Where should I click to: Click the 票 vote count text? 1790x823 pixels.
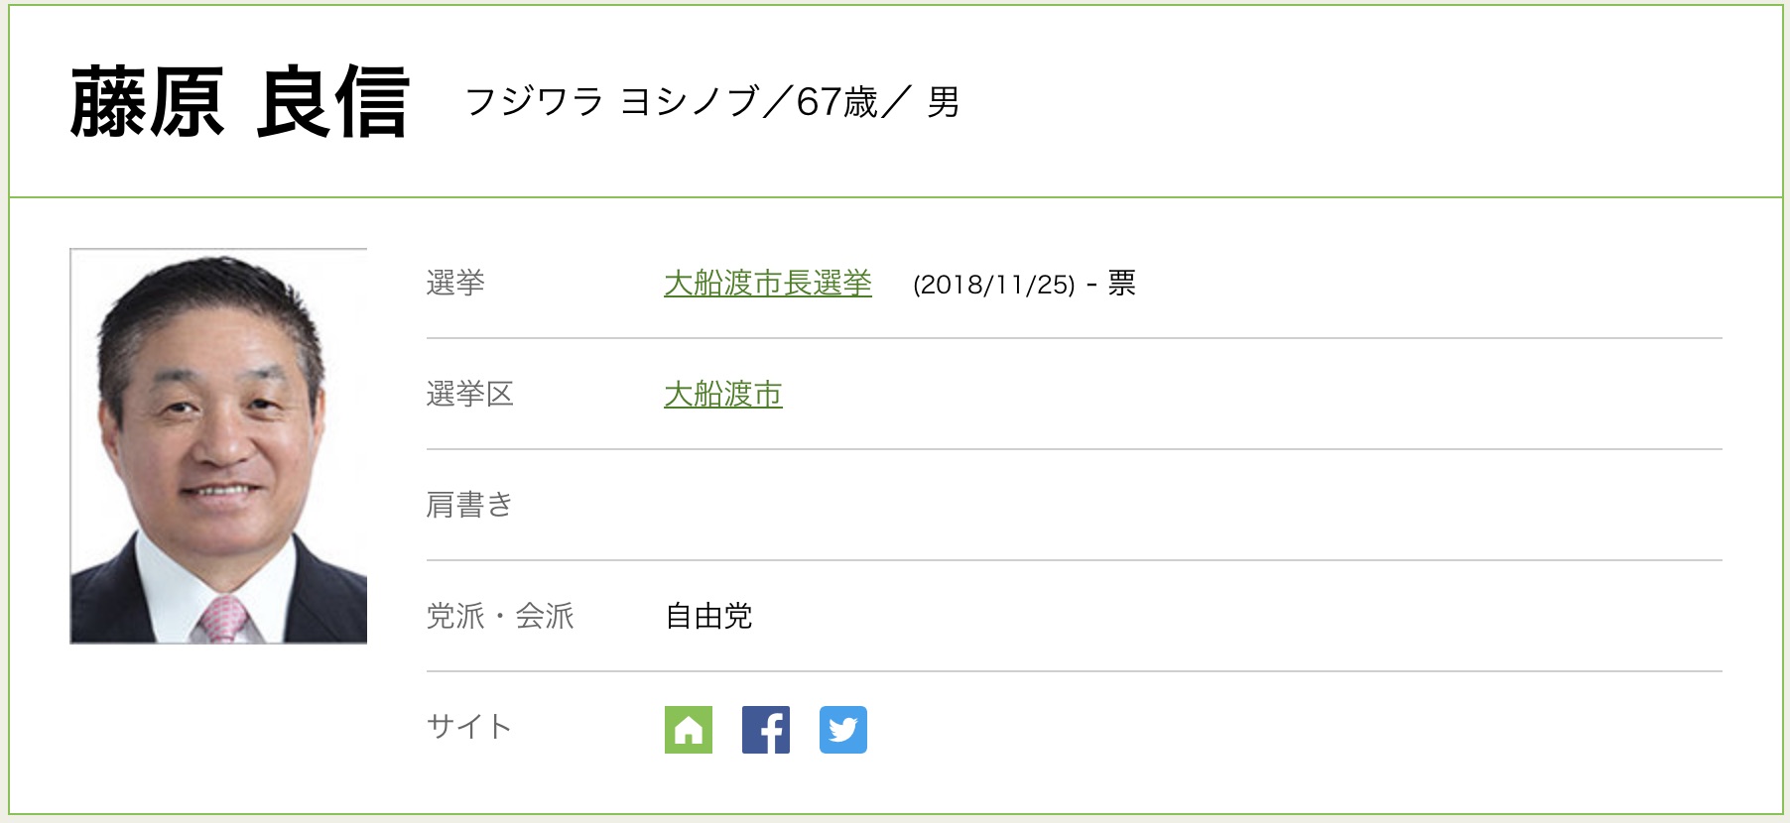[1121, 284]
